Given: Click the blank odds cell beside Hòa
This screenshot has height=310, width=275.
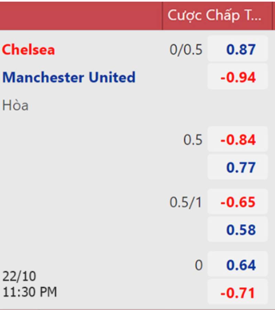Looking at the screenshot, I should (238, 106).
